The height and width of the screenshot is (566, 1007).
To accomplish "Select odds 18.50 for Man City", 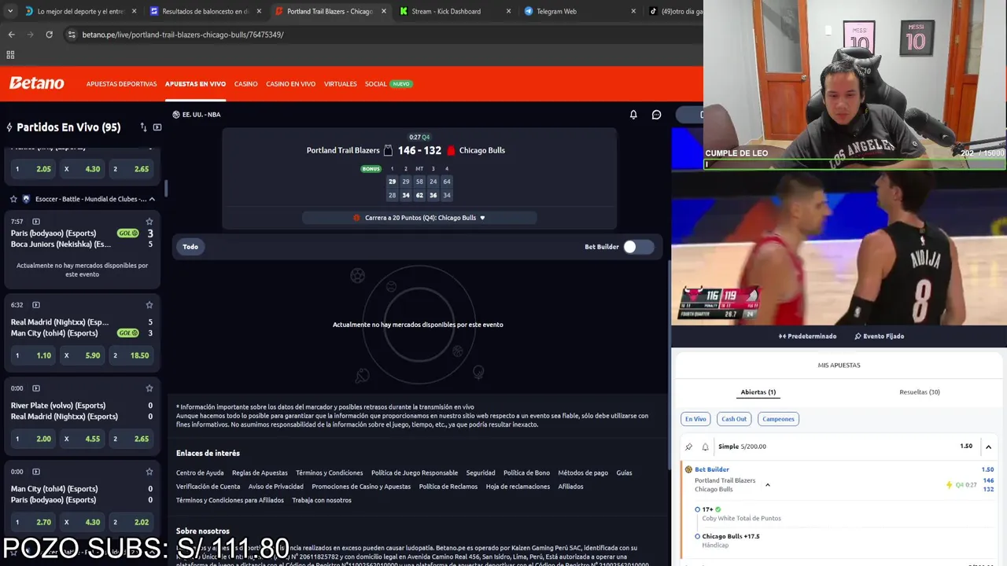I will pyautogui.click(x=131, y=355).
